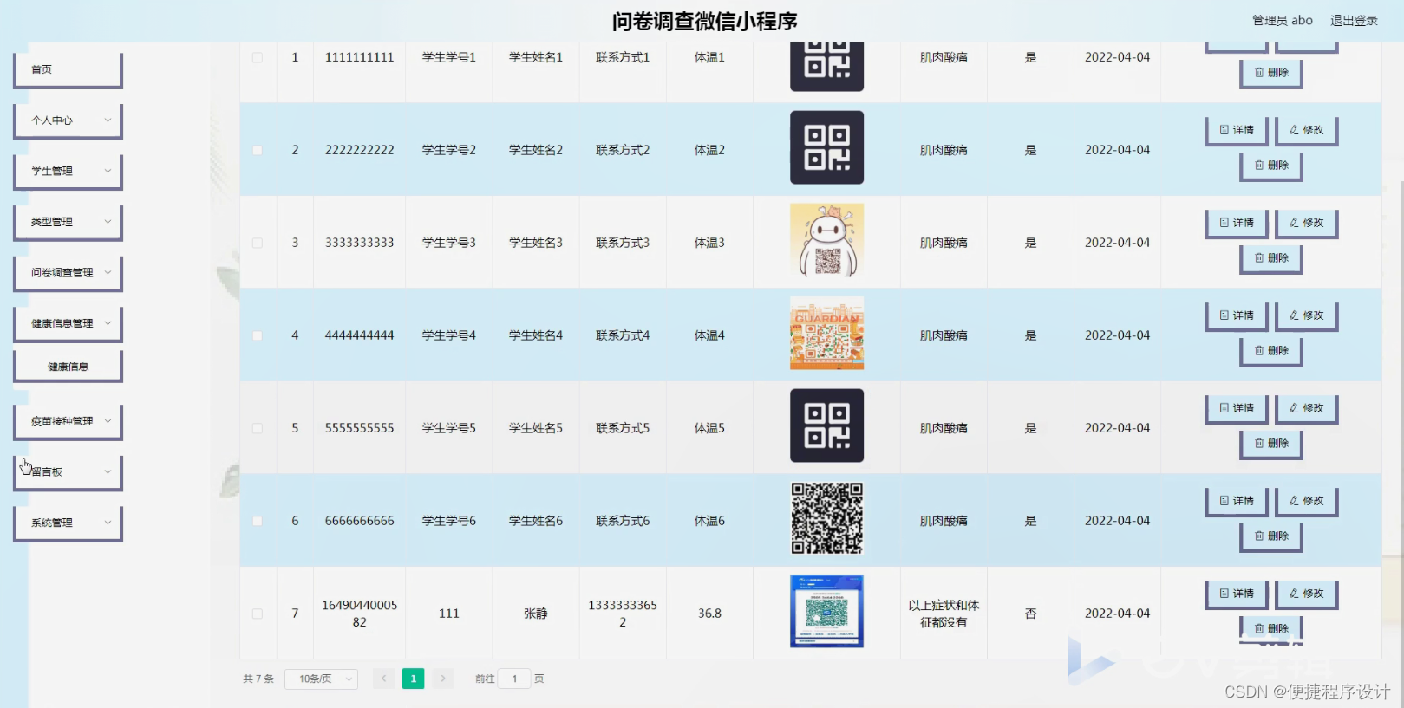Viewport: 1404px width, 708px height.
Task: Open health code image in row 1111111111
Action: tap(826, 66)
